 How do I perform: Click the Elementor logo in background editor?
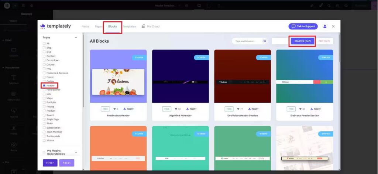tap(7, 6)
